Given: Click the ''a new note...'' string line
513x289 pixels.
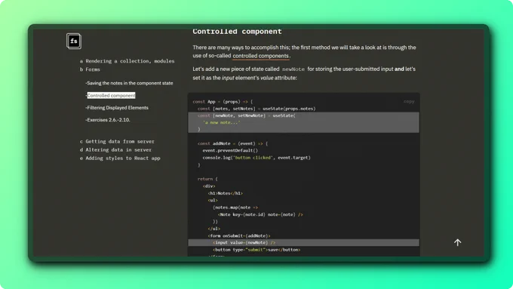Looking at the screenshot, I should coord(222,122).
